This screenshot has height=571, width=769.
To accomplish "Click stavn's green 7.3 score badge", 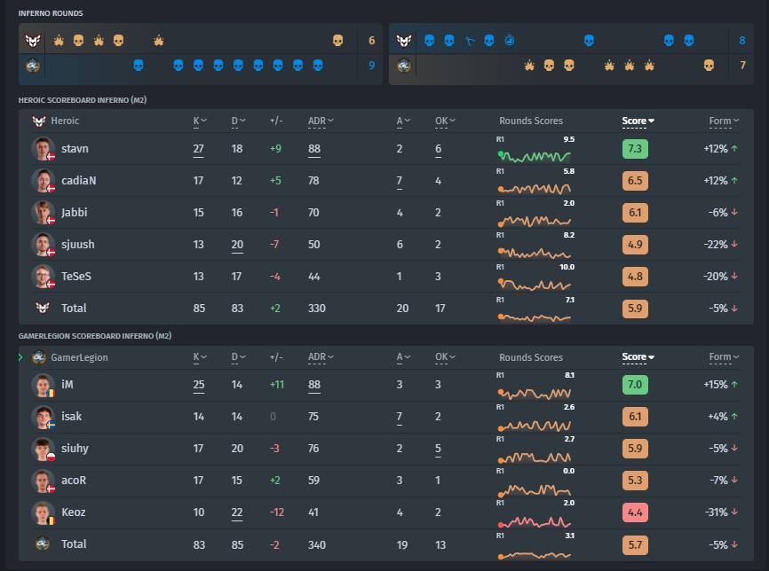I will [635, 148].
